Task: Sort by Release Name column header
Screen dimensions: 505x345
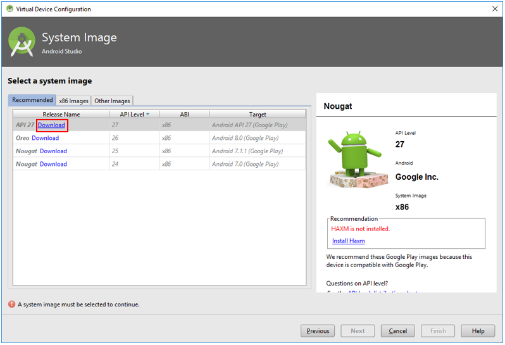Action: (61, 114)
